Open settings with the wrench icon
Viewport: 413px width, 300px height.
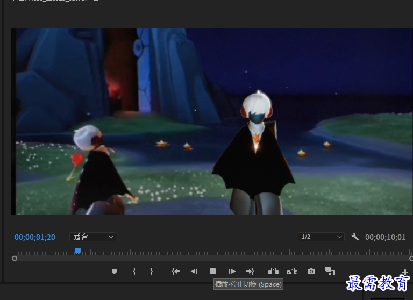(x=355, y=237)
